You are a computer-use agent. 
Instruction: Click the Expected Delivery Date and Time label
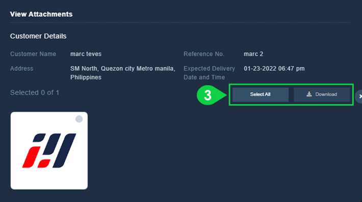tap(209, 73)
